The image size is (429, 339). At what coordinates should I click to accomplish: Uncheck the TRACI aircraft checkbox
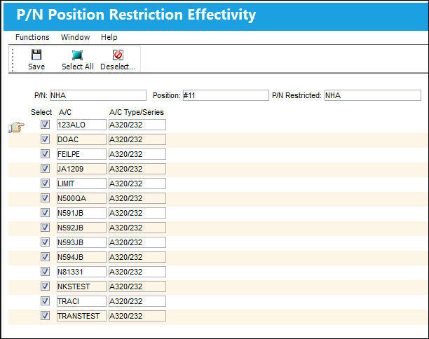tap(45, 301)
